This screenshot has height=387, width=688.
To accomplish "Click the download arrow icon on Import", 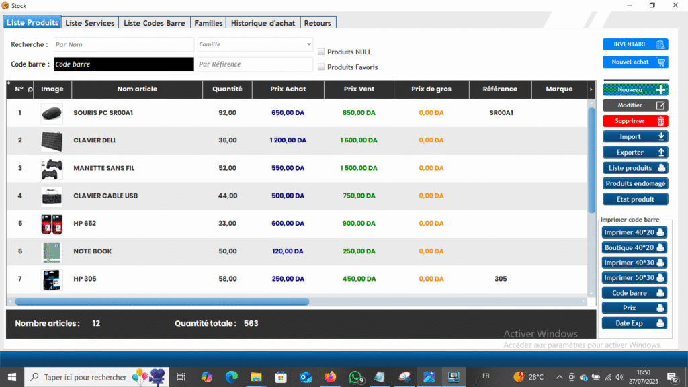I will 660,137.
